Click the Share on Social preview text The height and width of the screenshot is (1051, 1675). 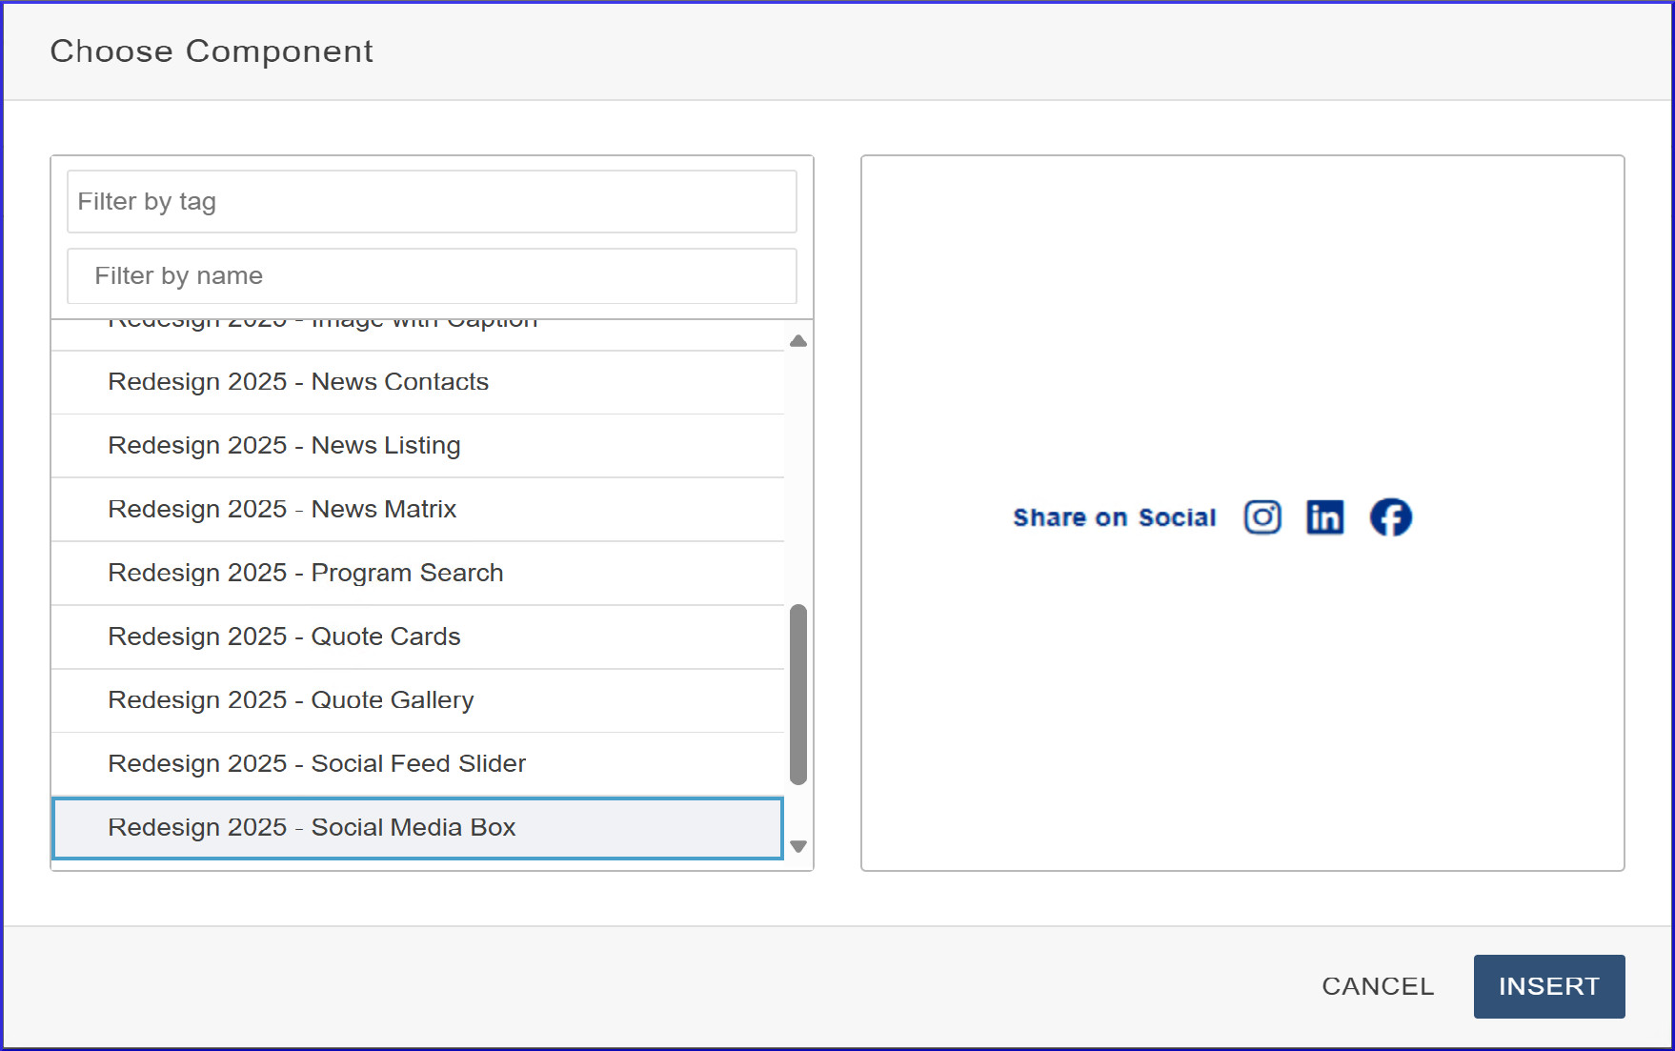(1114, 517)
